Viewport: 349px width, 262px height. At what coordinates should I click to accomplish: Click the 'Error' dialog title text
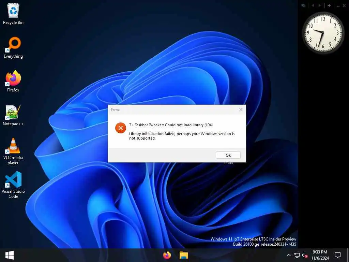[x=115, y=110]
